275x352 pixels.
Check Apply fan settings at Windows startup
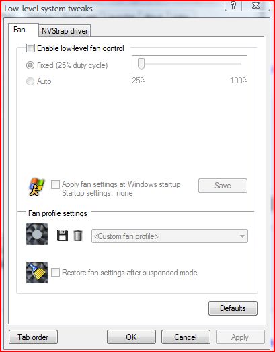[55, 185]
